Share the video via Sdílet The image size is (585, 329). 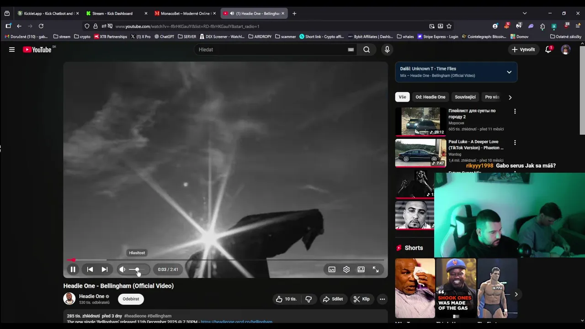(333, 299)
